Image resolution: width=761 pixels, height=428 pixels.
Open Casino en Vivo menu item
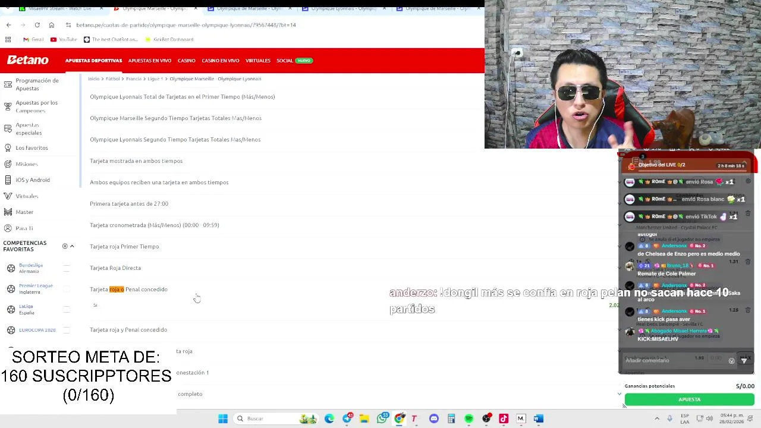221,61
